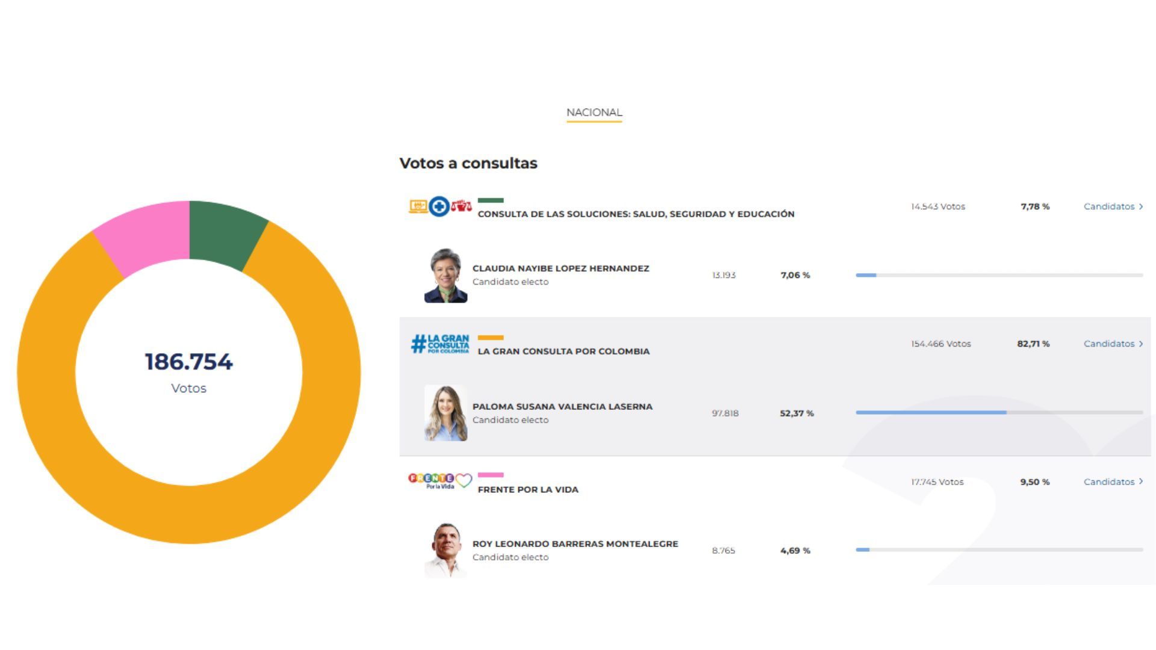This screenshot has height=650, width=1156.
Task: Click the blue health cross icon for salud
Action: pos(439,206)
